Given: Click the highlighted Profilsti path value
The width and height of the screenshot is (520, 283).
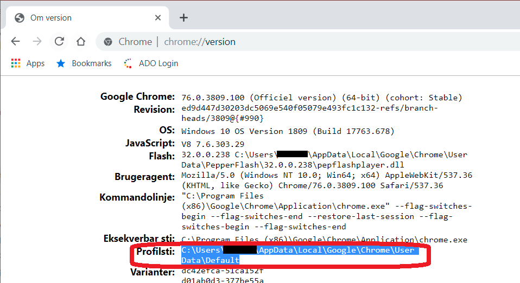Looking at the screenshot, I should pos(300,255).
